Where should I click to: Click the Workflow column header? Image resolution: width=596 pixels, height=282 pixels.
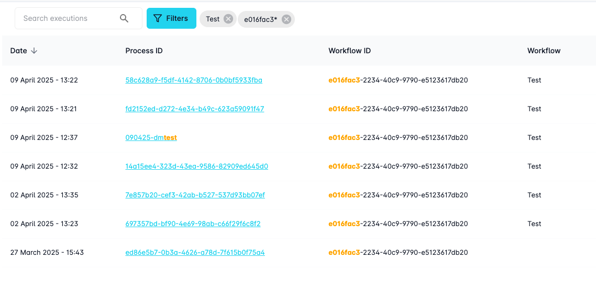pyautogui.click(x=544, y=51)
